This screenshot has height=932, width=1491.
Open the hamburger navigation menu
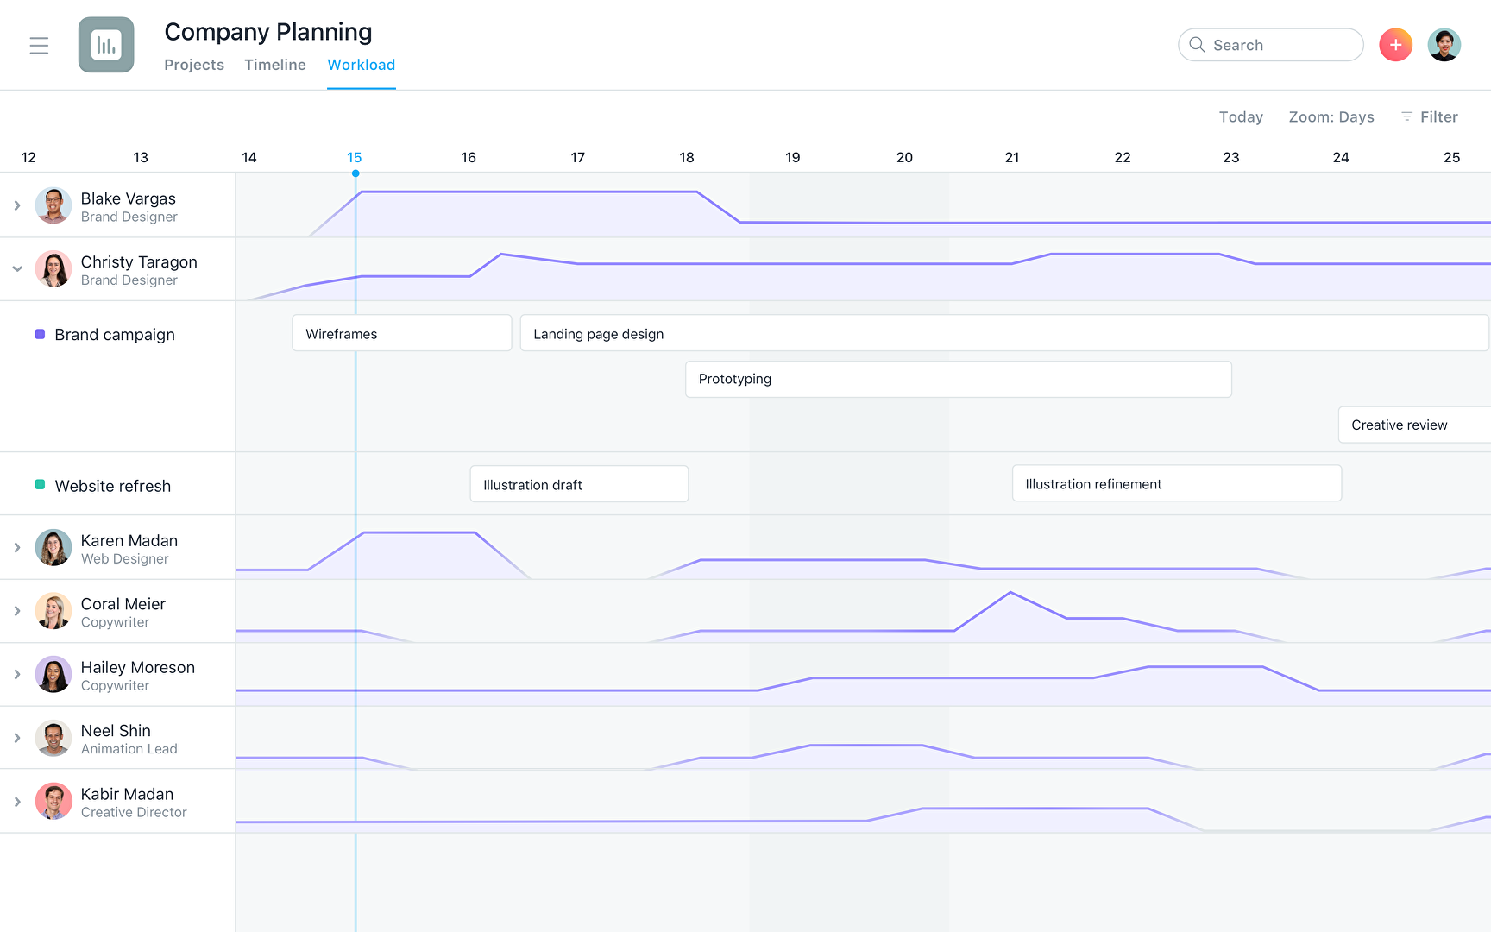pyautogui.click(x=39, y=46)
